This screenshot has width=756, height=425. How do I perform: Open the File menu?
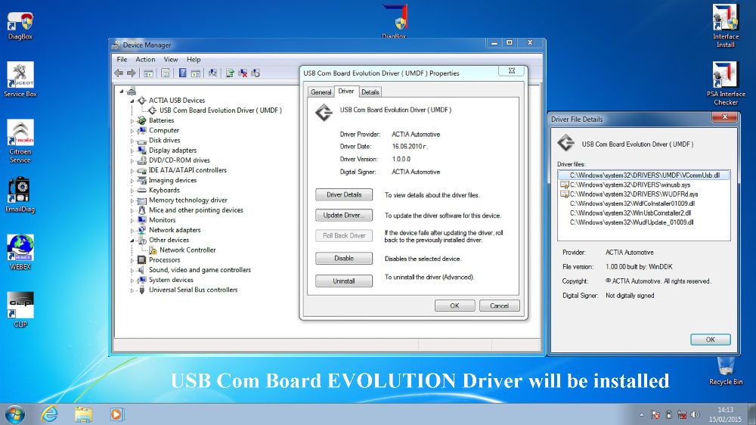(x=122, y=59)
